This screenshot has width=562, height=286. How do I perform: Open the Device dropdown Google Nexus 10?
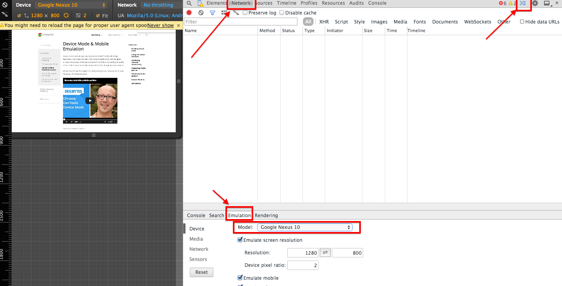[x=71, y=5]
